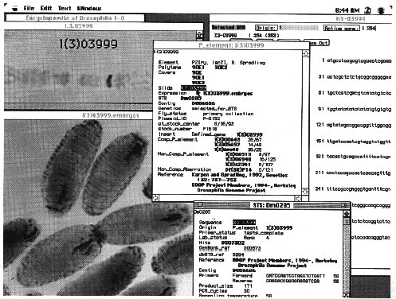Click up arrow in P_element window scrollbar
Viewport: 396px width, 299px height.
(306, 53)
